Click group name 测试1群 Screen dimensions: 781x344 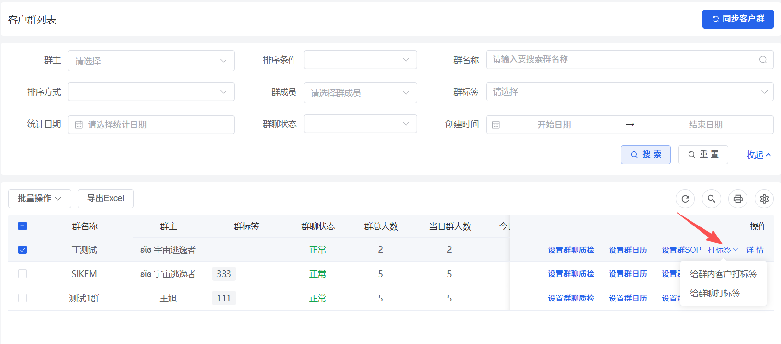pyautogui.click(x=84, y=299)
